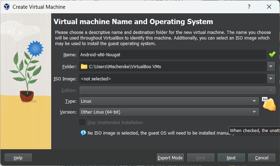Click the 'Type:' label
This screenshot has width=280, height=166.
coord(71,101)
